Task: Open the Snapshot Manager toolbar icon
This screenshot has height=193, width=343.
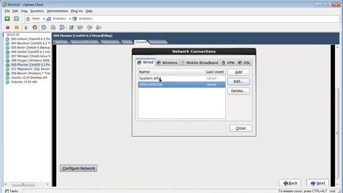Action: 62,27
